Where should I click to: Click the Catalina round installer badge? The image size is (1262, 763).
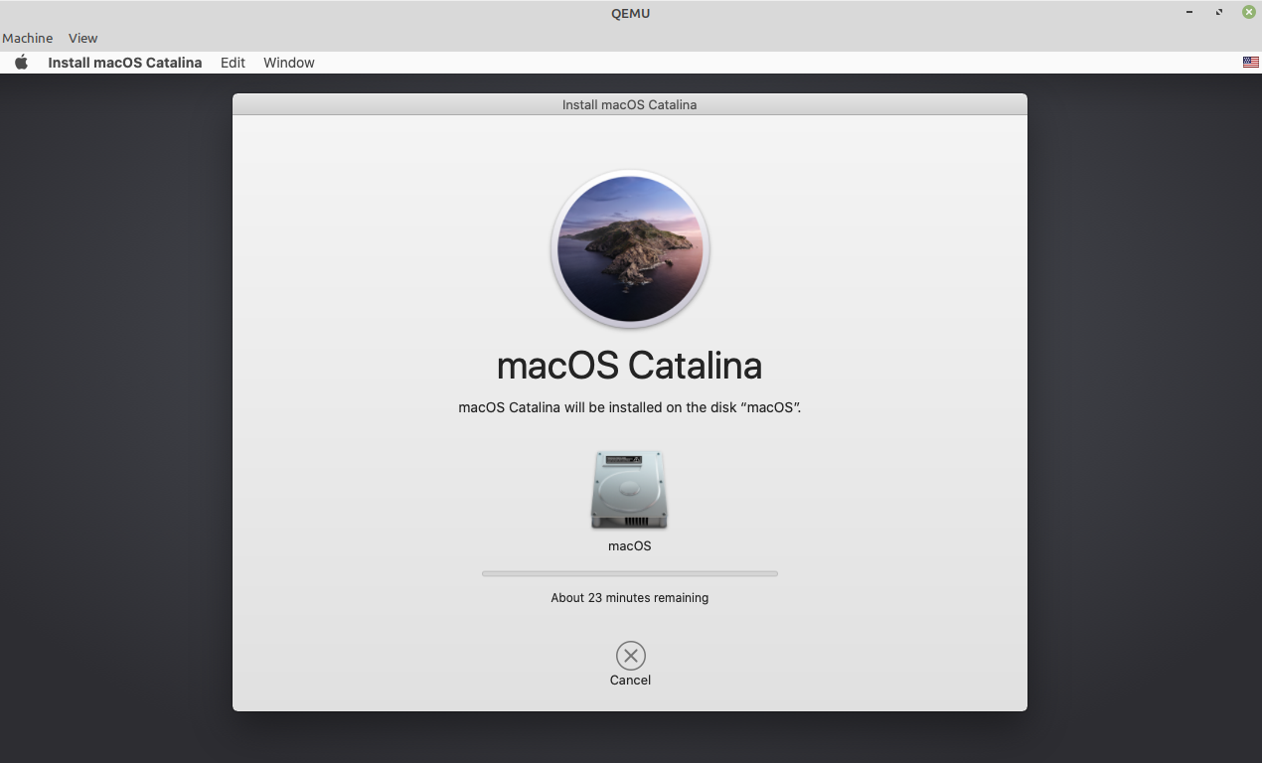coord(629,248)
